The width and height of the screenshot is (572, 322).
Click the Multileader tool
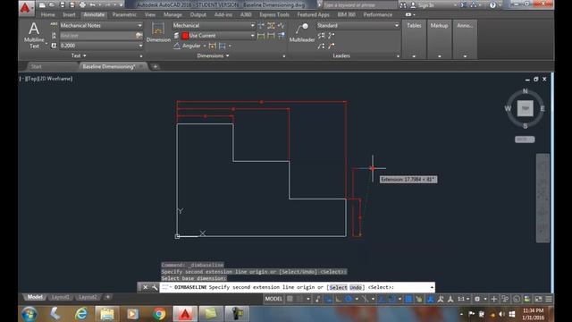[x=302, y=32]
